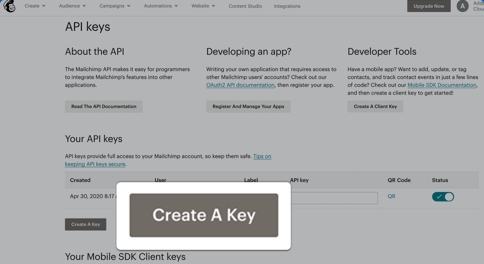Select the Apr 30, 2020 date cell
The image size is (484, 264).
coord(93,196)
